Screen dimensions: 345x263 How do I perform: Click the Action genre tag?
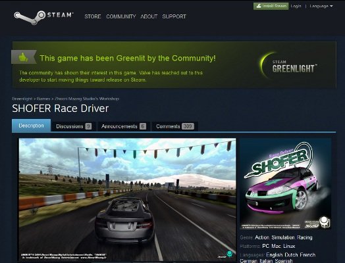pyautogui.click(x=262, y=237)
